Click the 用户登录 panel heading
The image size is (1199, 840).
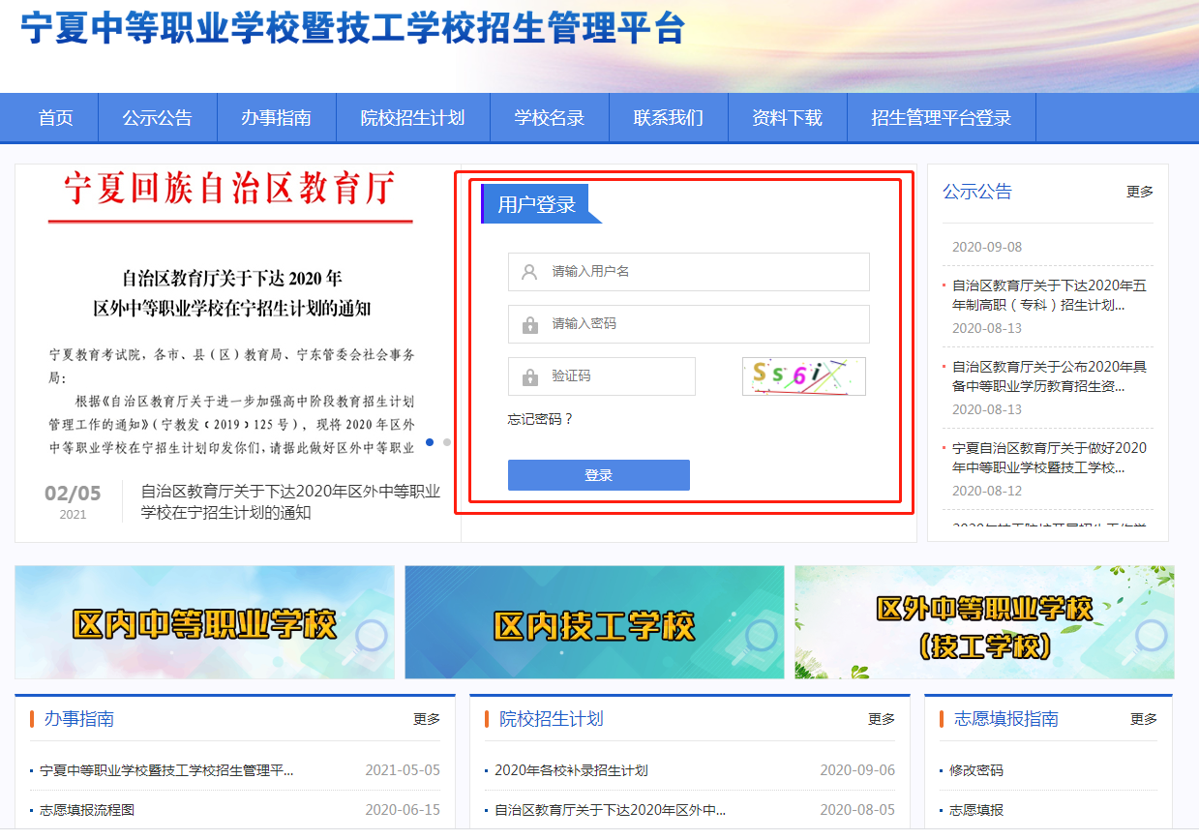point(537,204)
